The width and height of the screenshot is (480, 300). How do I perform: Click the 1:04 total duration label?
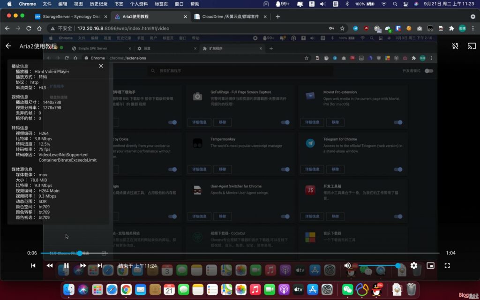[x=450, y=253]
